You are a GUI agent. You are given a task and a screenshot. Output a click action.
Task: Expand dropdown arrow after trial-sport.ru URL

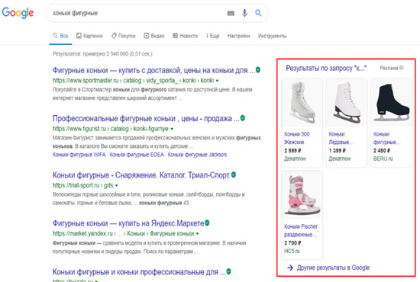(117, 185)
